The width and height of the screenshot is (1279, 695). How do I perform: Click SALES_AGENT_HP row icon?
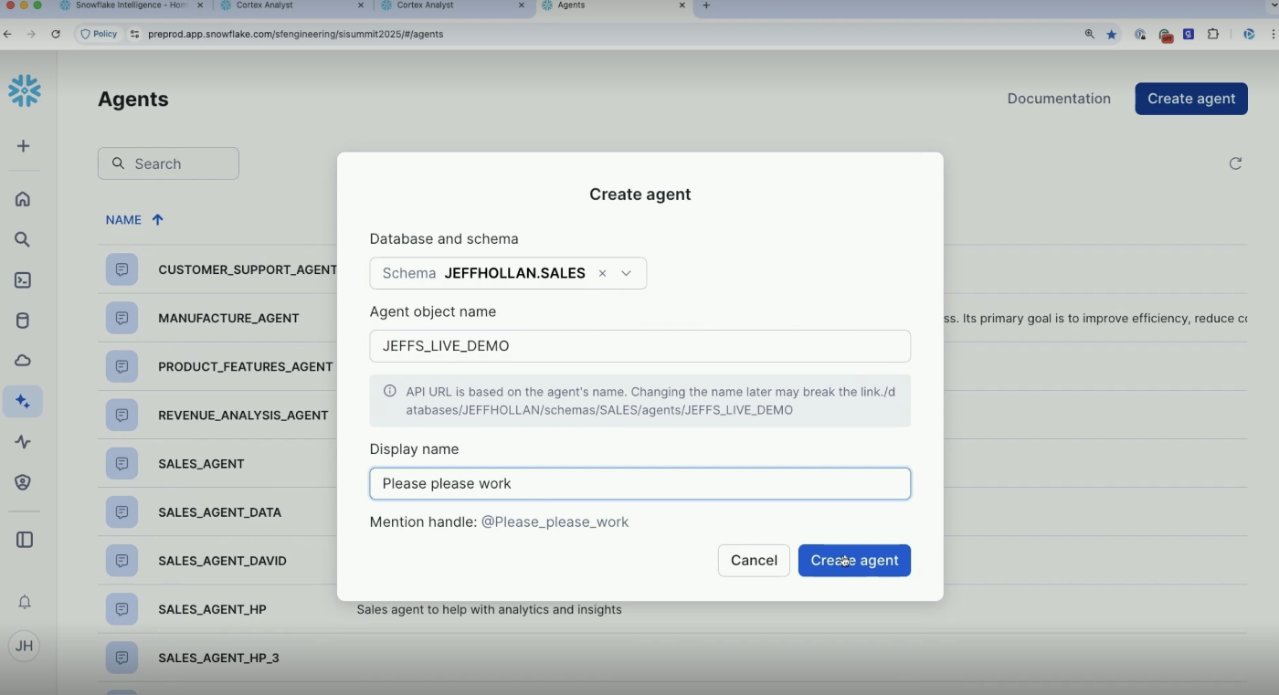(122, 608)
